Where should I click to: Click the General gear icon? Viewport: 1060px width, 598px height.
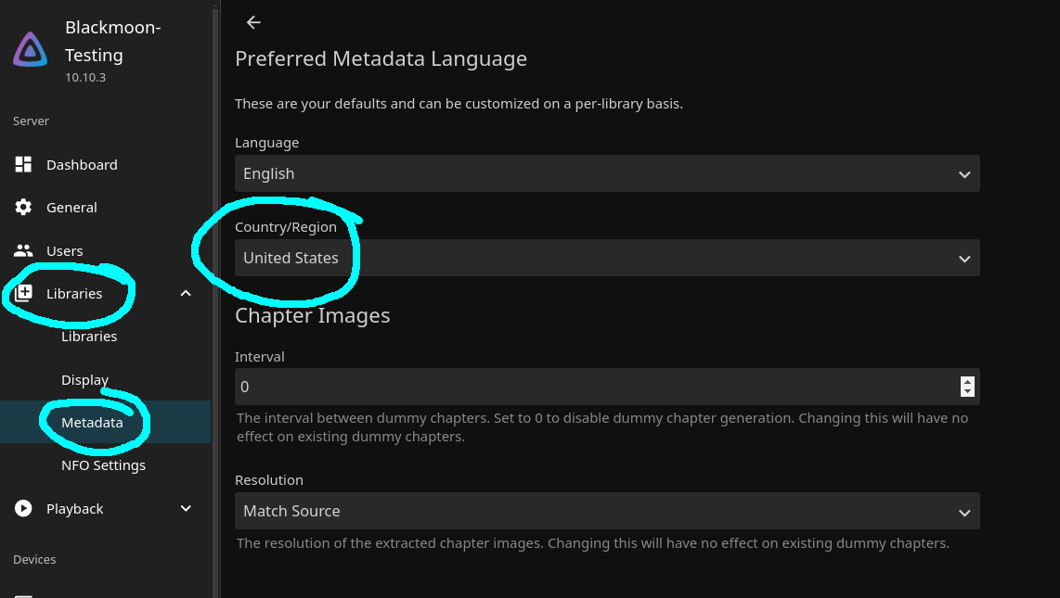pos(24,208)
